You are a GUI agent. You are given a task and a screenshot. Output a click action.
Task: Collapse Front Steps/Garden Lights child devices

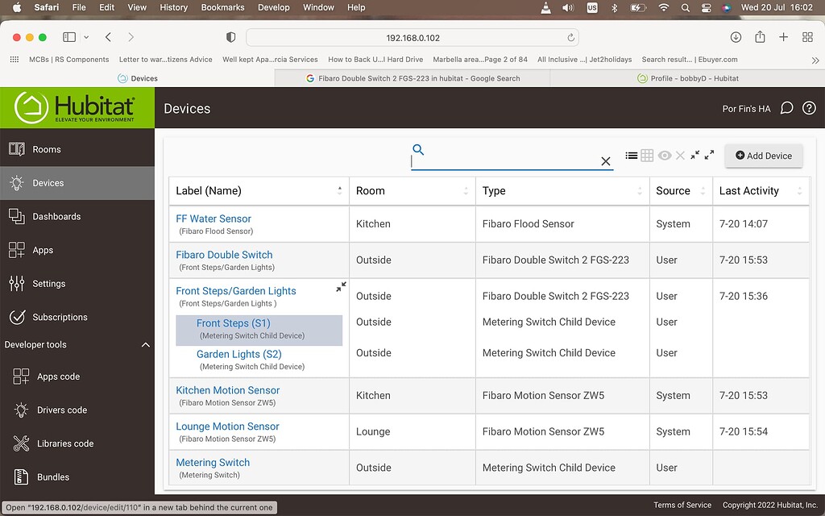(341, 287)
